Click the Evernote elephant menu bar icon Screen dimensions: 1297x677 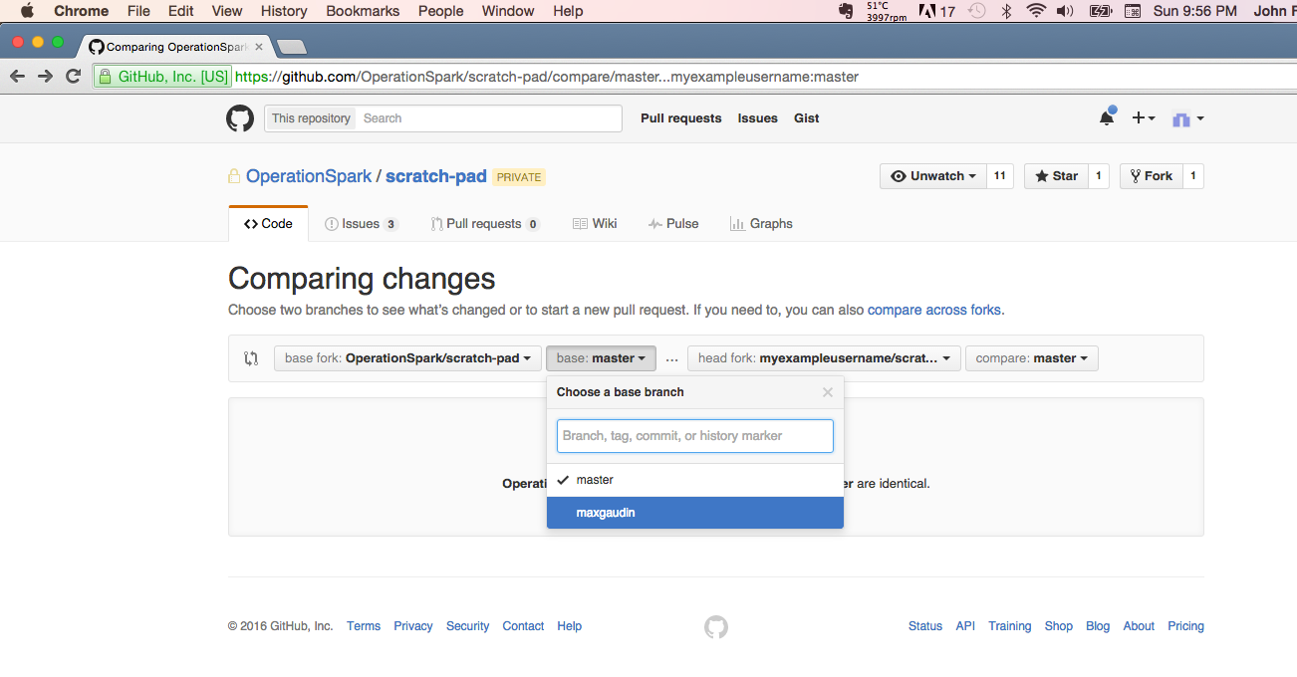(x=846, y=11)
